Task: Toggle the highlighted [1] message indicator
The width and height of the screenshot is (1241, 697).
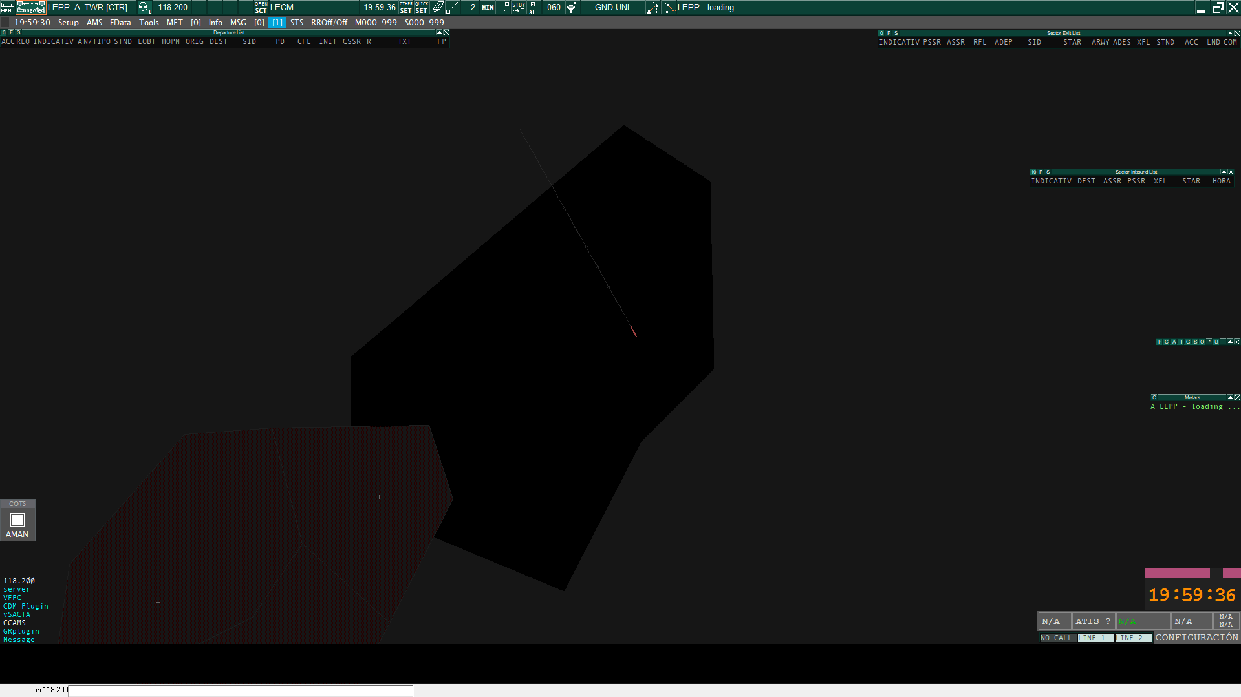Action: [x=277, y=22]
